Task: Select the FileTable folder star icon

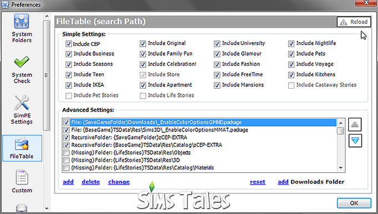Action: [x=22, y=144]
